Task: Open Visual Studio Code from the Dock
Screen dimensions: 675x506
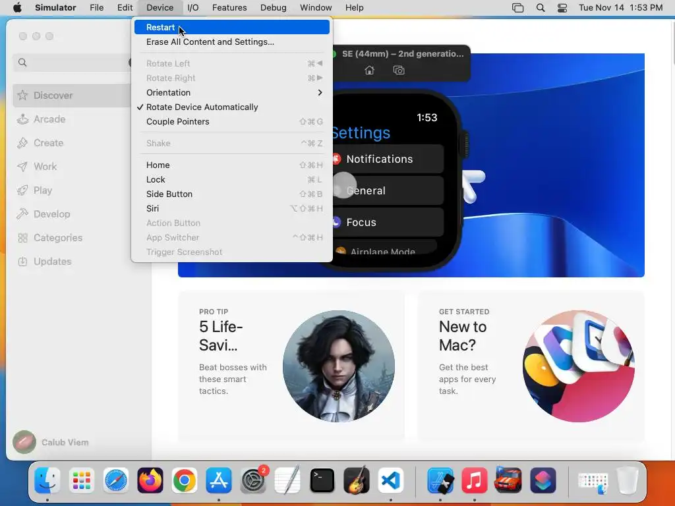Action: tap(390, 480)
